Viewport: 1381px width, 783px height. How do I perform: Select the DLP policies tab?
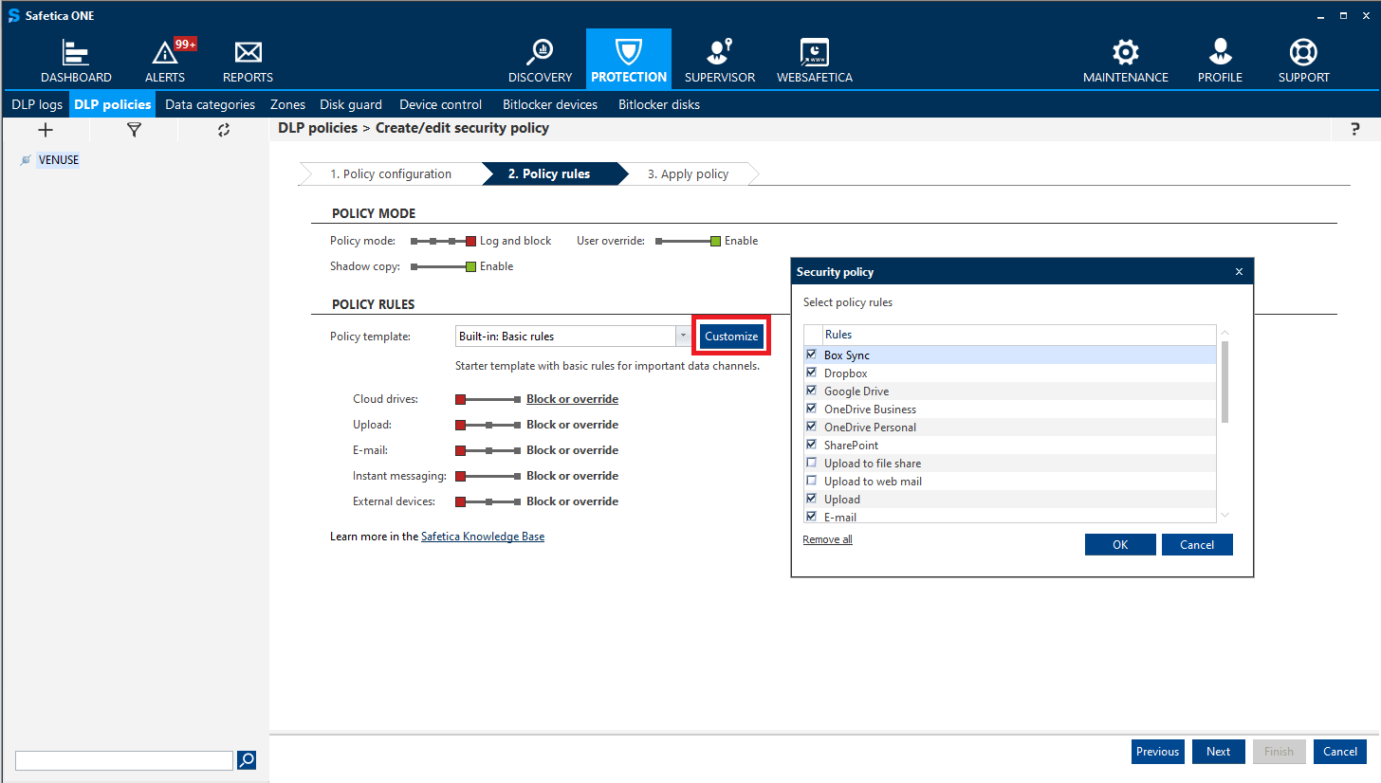point(113,104)
